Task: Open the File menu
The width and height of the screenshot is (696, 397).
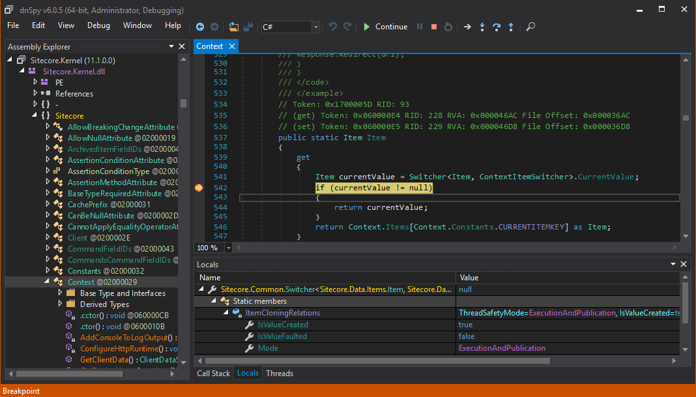Action: (13, 25)
